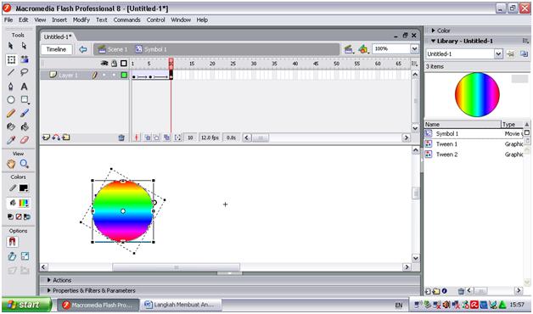
Task: Activate the Hand tool
Action: click(11, 164)
